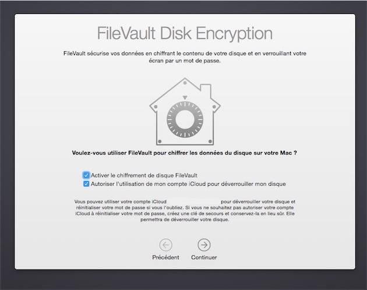This screenshot has width=367, height=290.
Task: Click the FileVault description text under the title
Action: pyautogui.click(x=183, y=56)
